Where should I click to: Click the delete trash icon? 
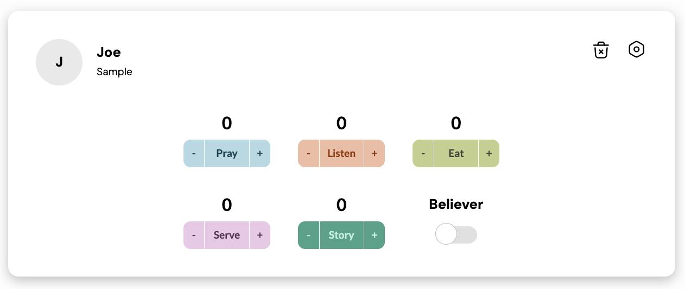601,50
